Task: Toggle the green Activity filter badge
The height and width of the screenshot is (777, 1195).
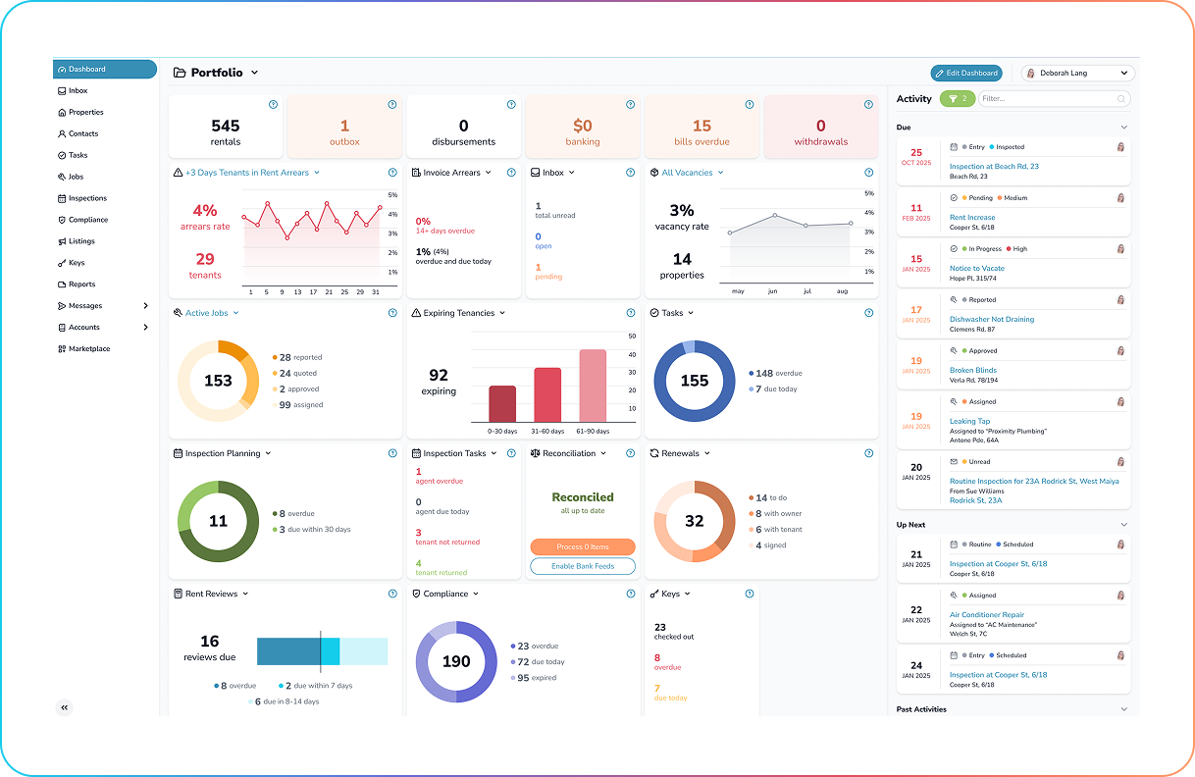Action: click(x=957, y=99)
